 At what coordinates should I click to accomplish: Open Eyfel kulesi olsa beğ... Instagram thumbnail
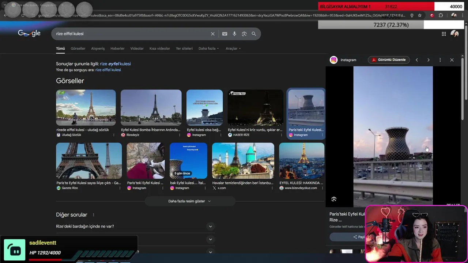click(204, 108)
